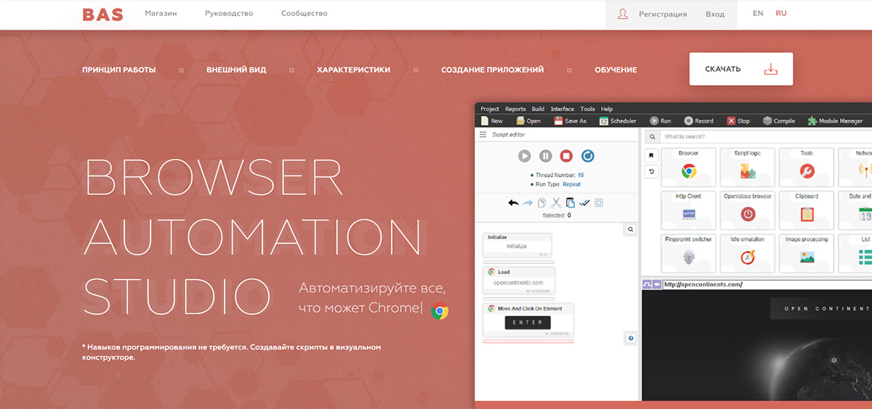Click the gray play script button
The height and width of the screenshot is (409, 872).
[x=525, y=156]
